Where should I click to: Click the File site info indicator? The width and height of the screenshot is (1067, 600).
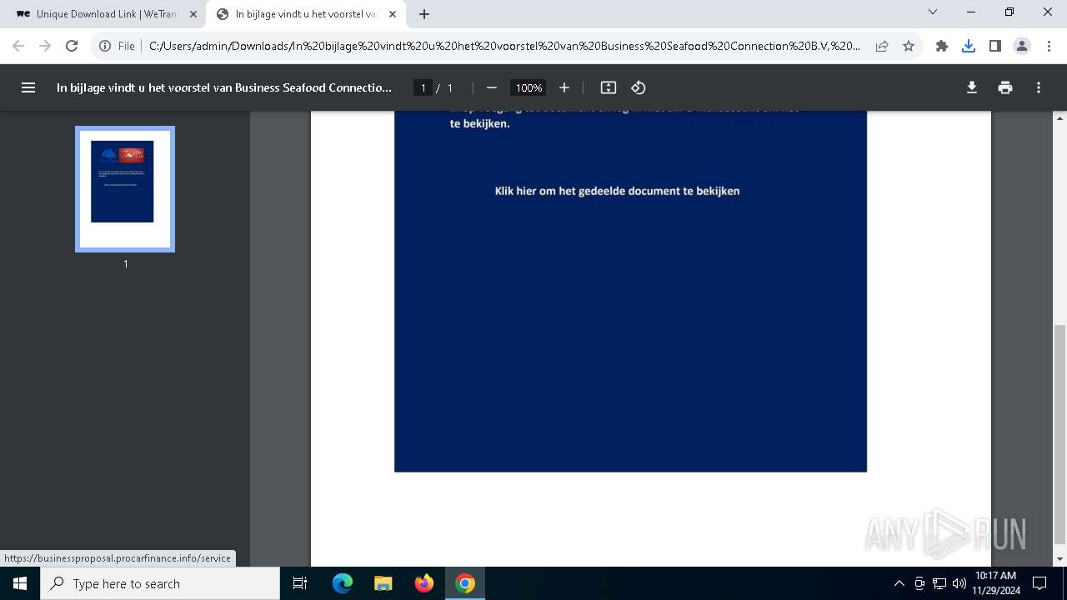(117, 46)
